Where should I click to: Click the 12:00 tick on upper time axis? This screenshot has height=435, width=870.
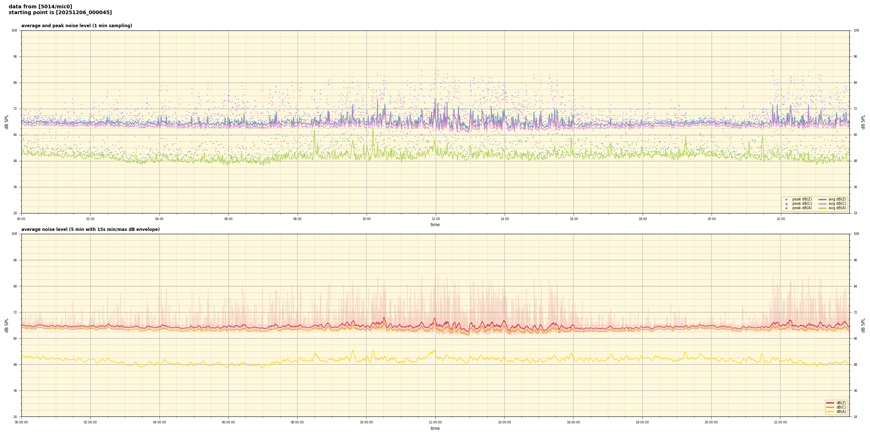pyautogui.click(x=435, y=219)
